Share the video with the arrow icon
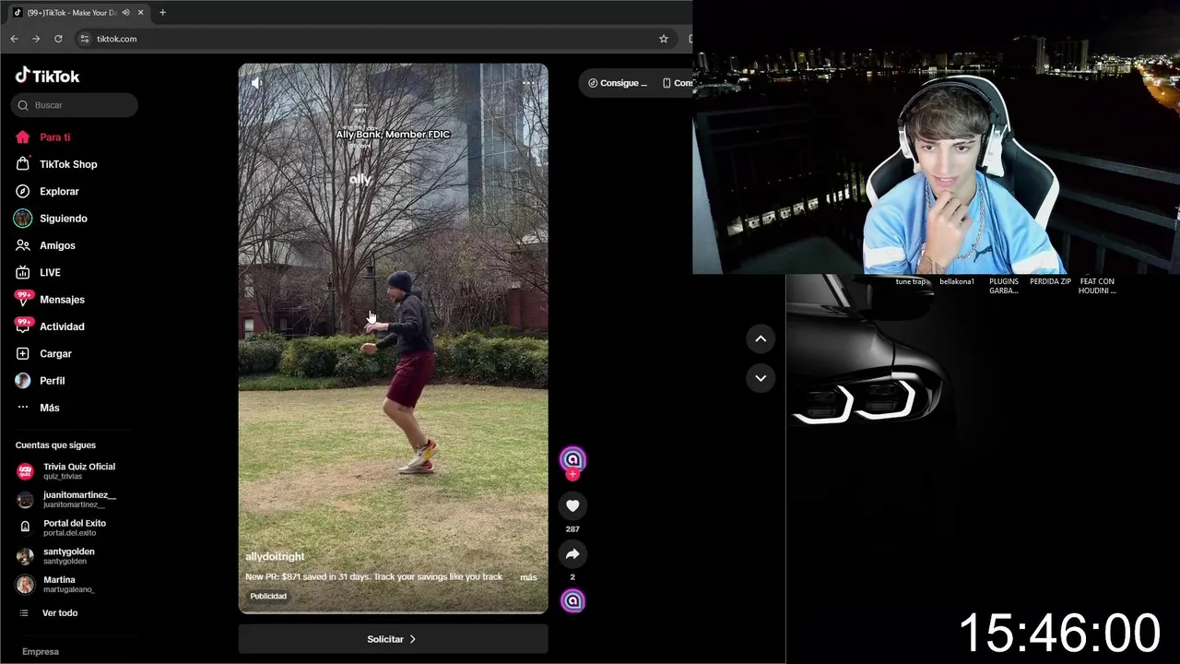 click(572, 554)
